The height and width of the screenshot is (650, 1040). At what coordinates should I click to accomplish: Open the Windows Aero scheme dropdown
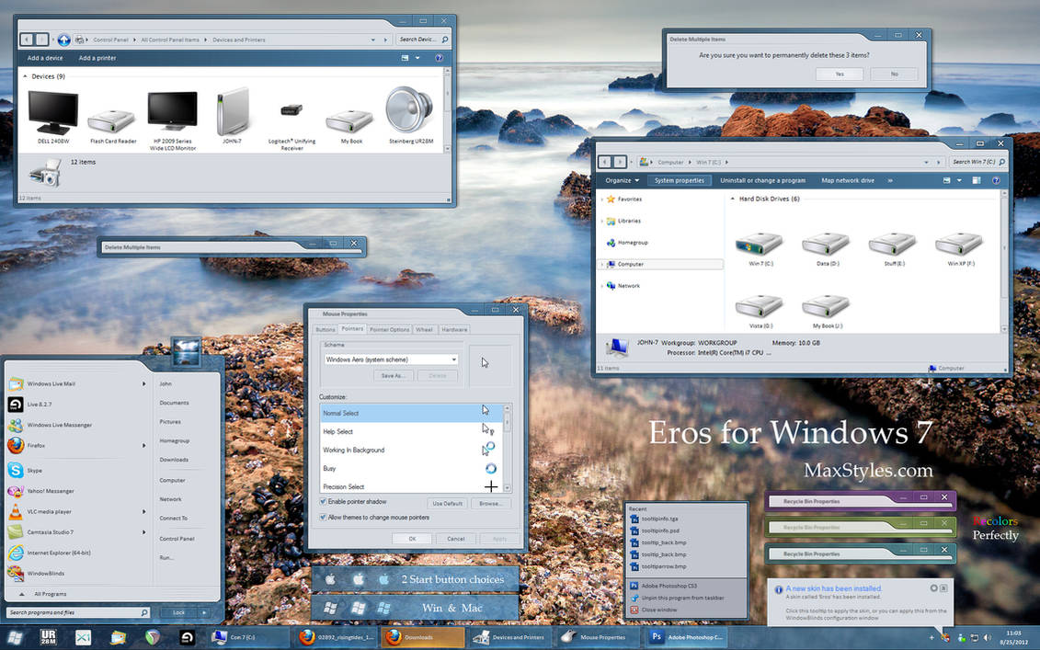coord(392,359)
